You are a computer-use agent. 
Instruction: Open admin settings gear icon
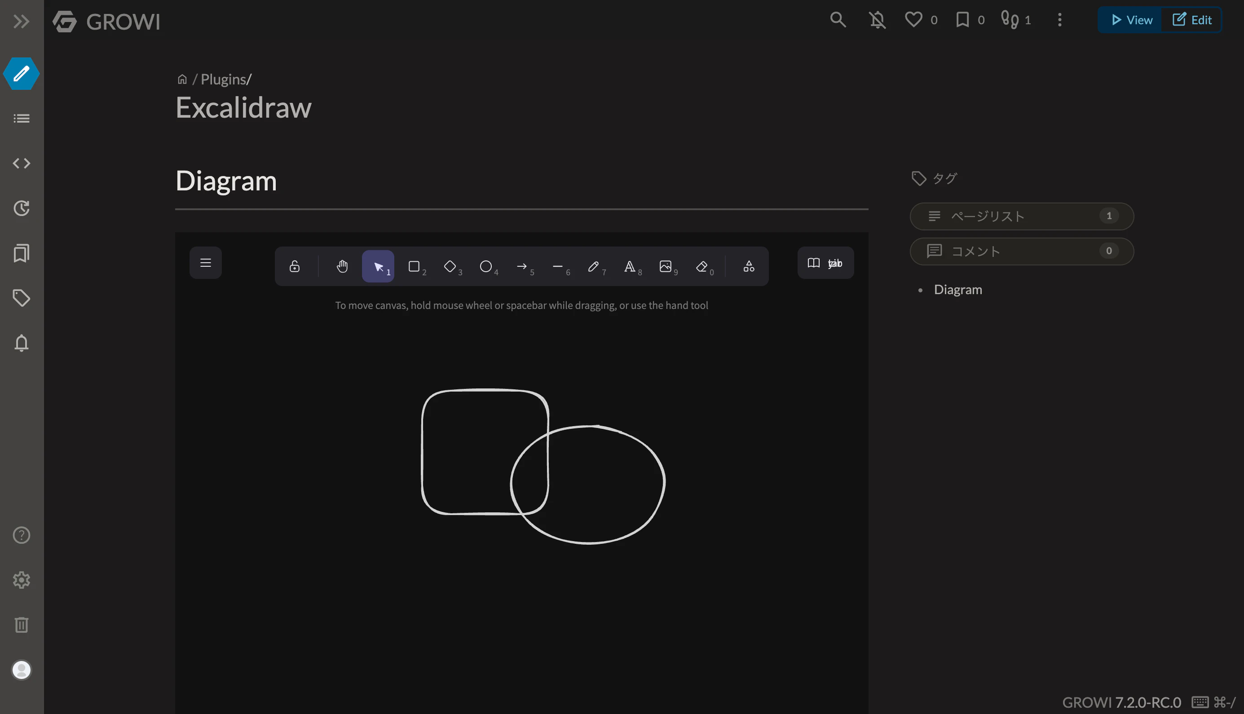tap(21, 580)
